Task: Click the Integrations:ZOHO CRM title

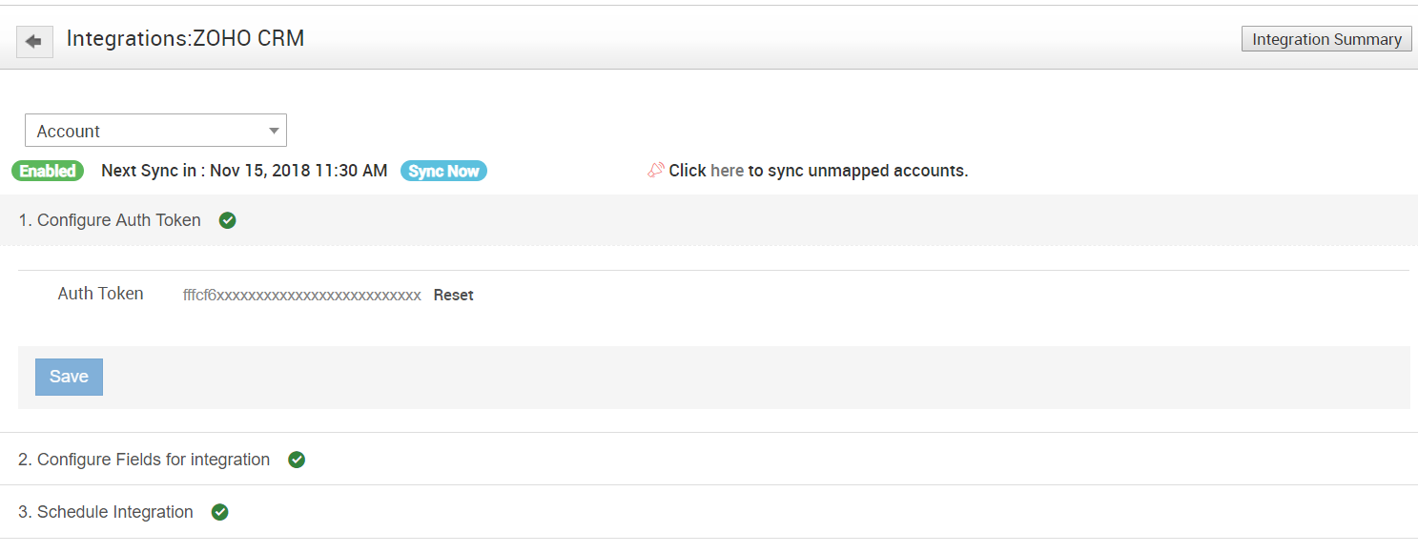Action: pyautogui.click(x=185, y=39)
